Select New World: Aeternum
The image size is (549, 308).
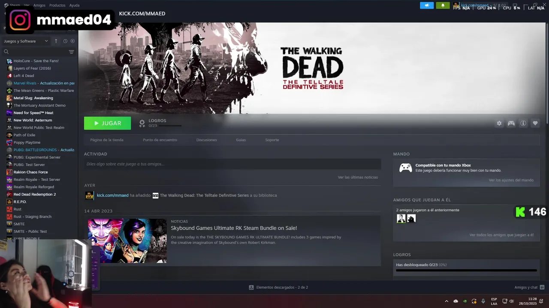(x=33, y=120)
